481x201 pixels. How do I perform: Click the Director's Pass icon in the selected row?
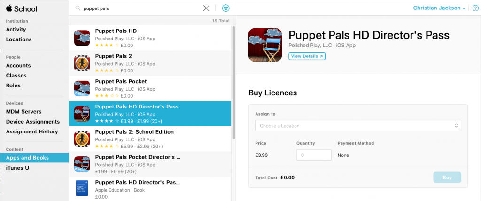[x=82, y=114]
